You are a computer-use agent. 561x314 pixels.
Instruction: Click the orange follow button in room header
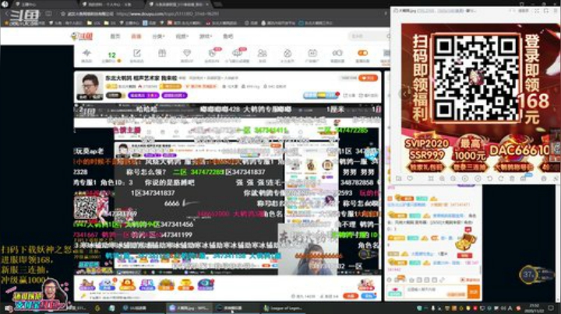[x=368, y=78]
